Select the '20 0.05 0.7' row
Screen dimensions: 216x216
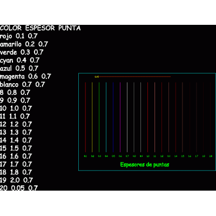pyautogui.click(x=19, y=188)
